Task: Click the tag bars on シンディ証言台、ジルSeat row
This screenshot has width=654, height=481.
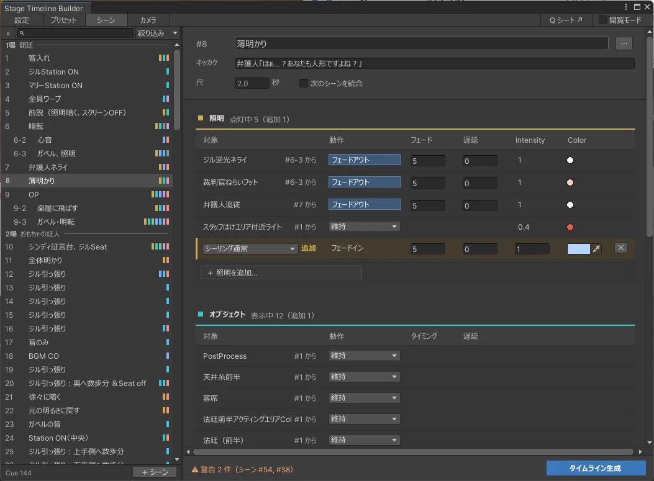Action: [x=160, y=247]
